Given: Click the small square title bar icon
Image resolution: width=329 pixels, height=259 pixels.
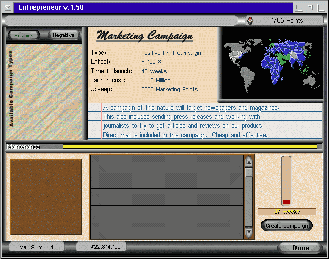Looking at the screenshot, I should 310,8.
